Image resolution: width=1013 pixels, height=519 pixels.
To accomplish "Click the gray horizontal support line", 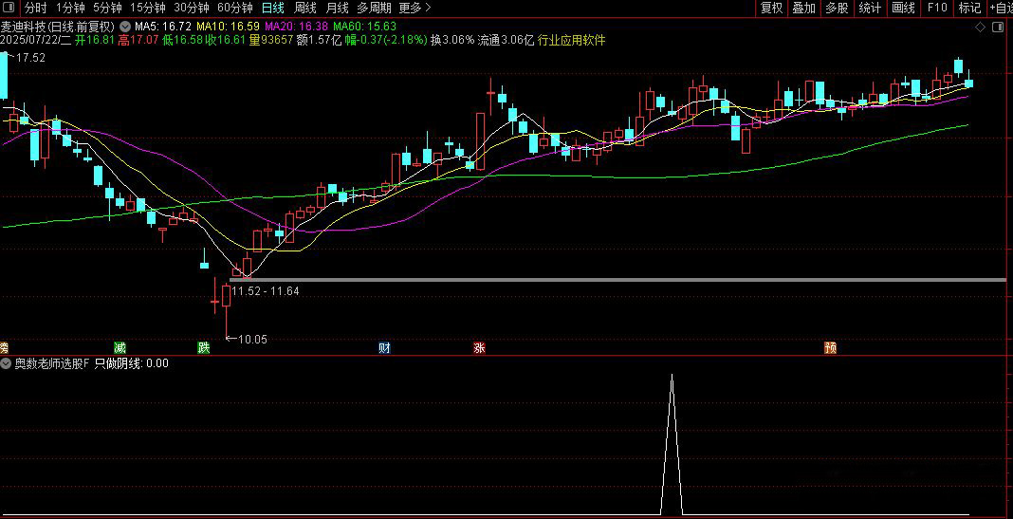I will pos(618,280).
